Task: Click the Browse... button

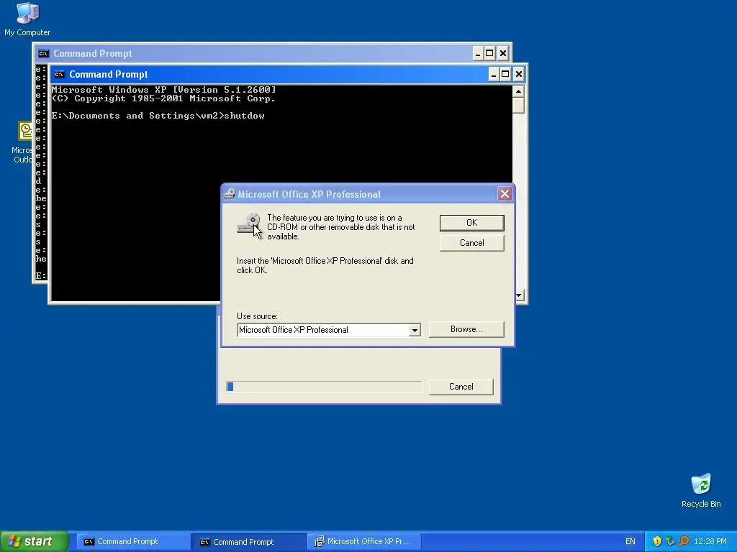Action: tap(466, 329)
